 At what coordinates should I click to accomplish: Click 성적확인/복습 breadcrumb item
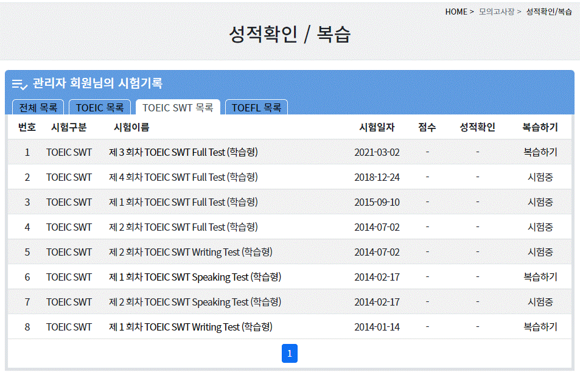click(549, 12)
